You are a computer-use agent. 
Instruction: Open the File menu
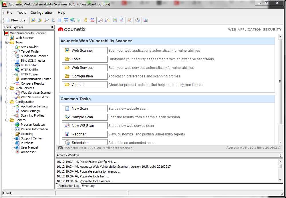pos(9,12)
